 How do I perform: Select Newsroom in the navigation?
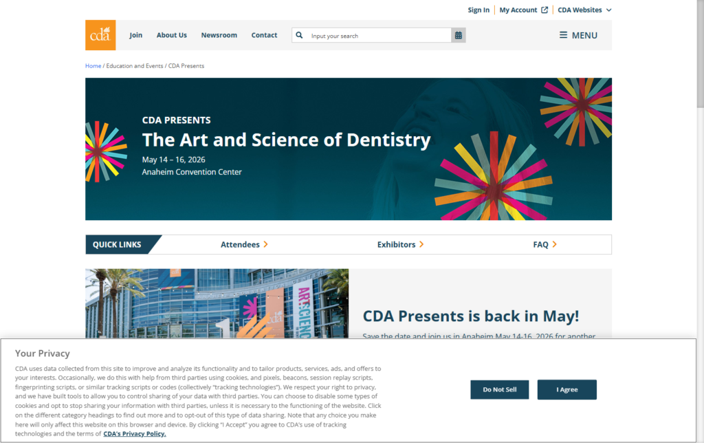coord(219,35)
